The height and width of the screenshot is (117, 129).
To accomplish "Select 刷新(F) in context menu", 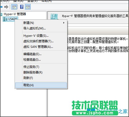I will tap(41, 78).
